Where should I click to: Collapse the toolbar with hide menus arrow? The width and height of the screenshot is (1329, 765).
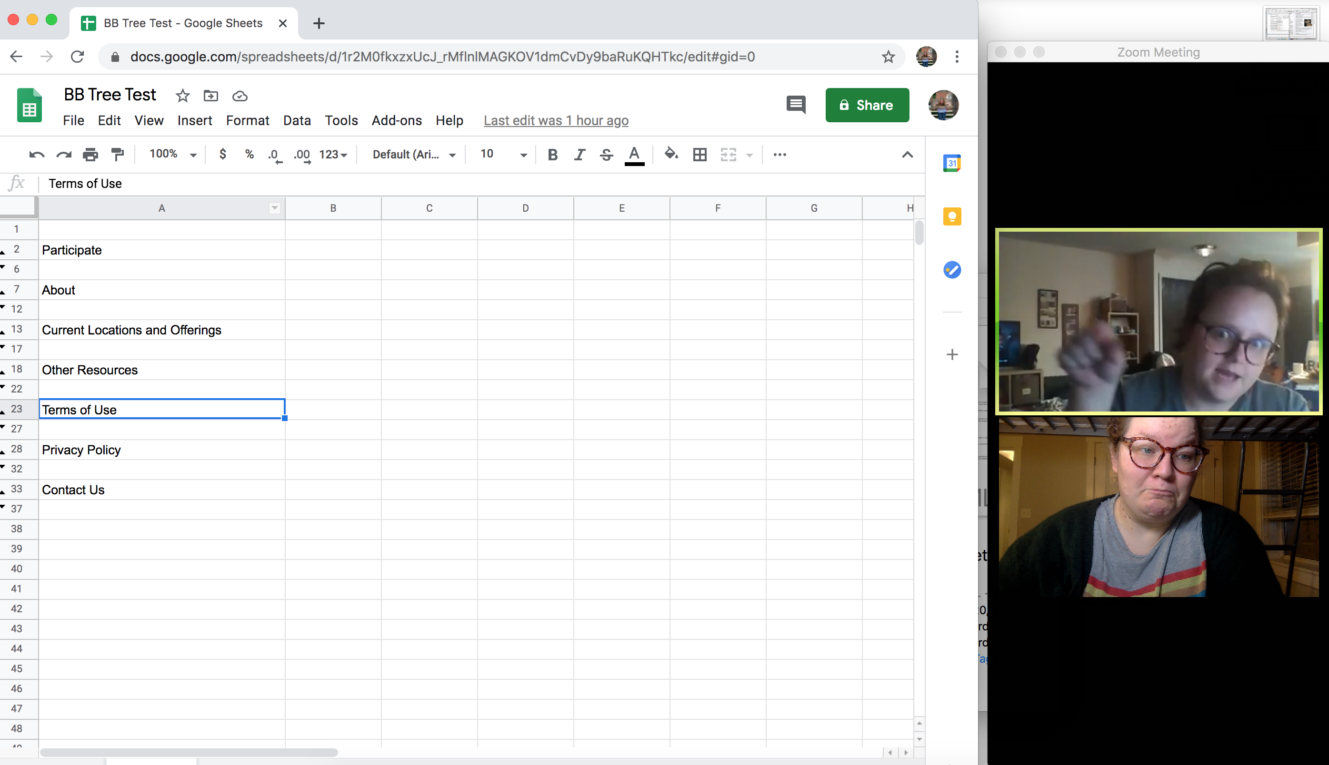[x=908, y=154]
